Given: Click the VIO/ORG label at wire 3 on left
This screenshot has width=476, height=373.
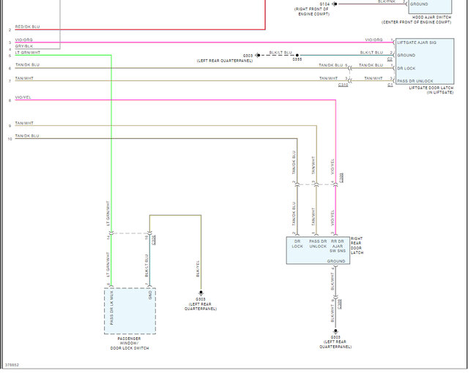Looking at the screenshot, I should pos(23,39).
